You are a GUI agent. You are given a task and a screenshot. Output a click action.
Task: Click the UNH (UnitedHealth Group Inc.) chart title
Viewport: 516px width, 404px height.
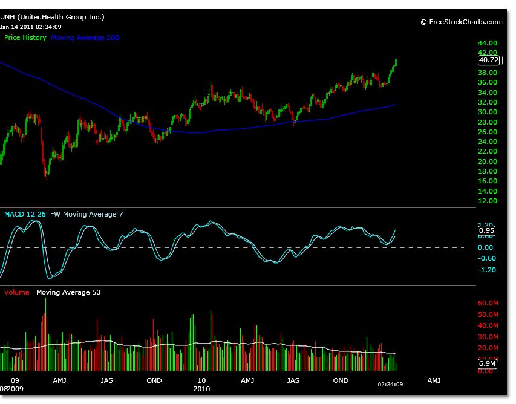(52, 18)
